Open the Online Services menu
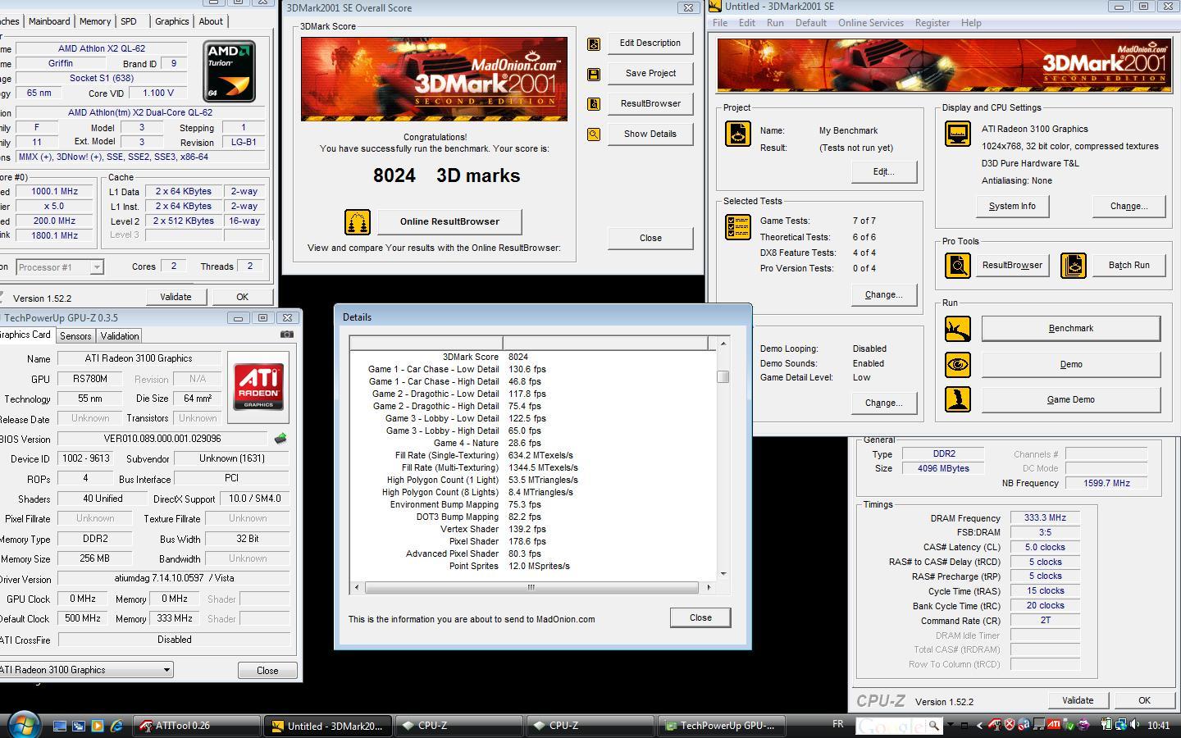The image size is (1181, 738). click(870, 23)
